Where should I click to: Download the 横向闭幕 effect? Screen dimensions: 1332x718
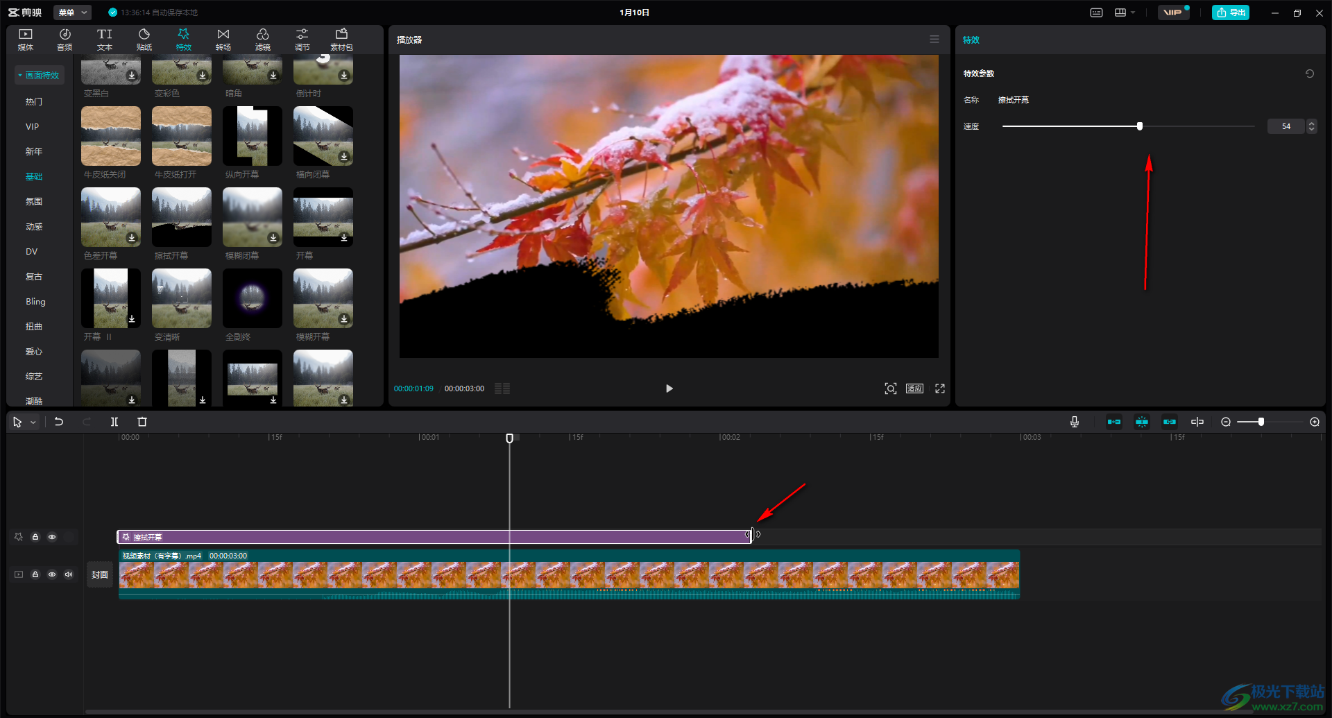click(344, 157)
